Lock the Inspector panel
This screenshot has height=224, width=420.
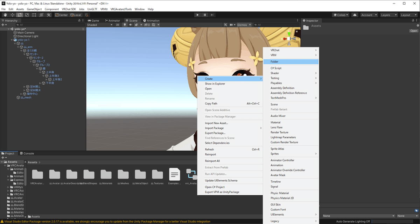point(414,21)
